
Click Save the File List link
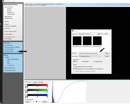pyautogui.click(x=9, y=18)
